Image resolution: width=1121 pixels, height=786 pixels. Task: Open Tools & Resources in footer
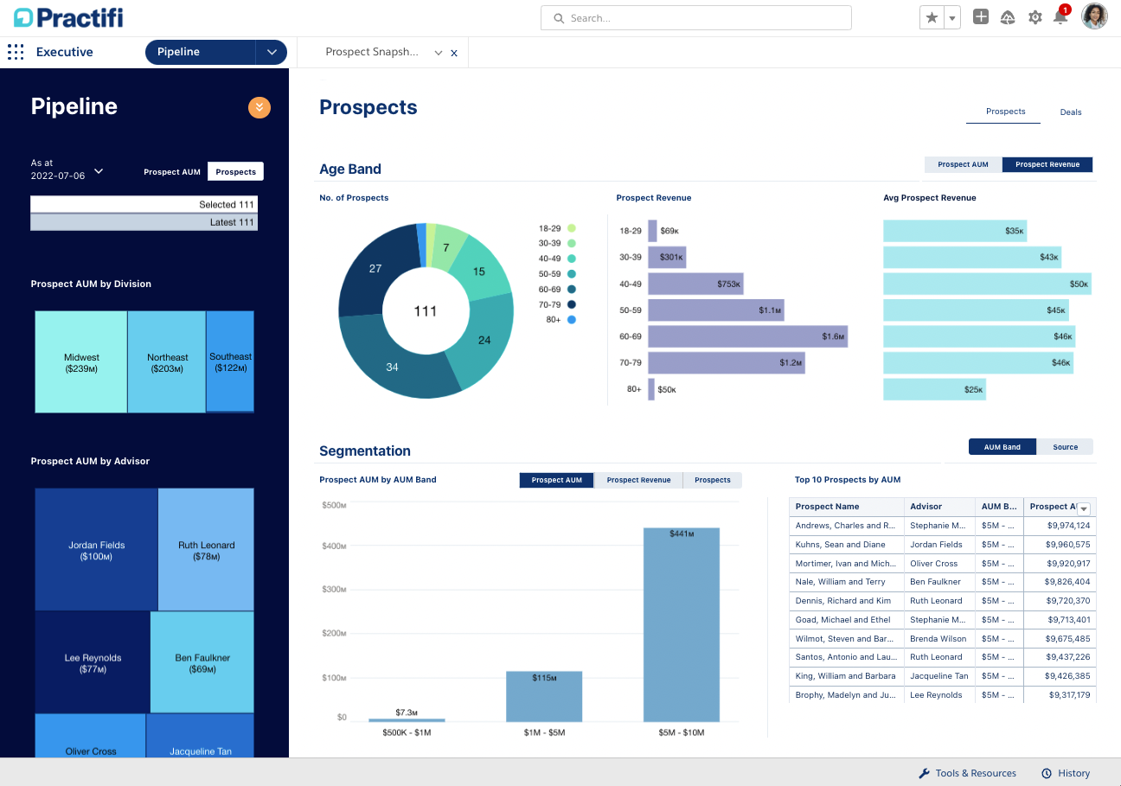967,773
